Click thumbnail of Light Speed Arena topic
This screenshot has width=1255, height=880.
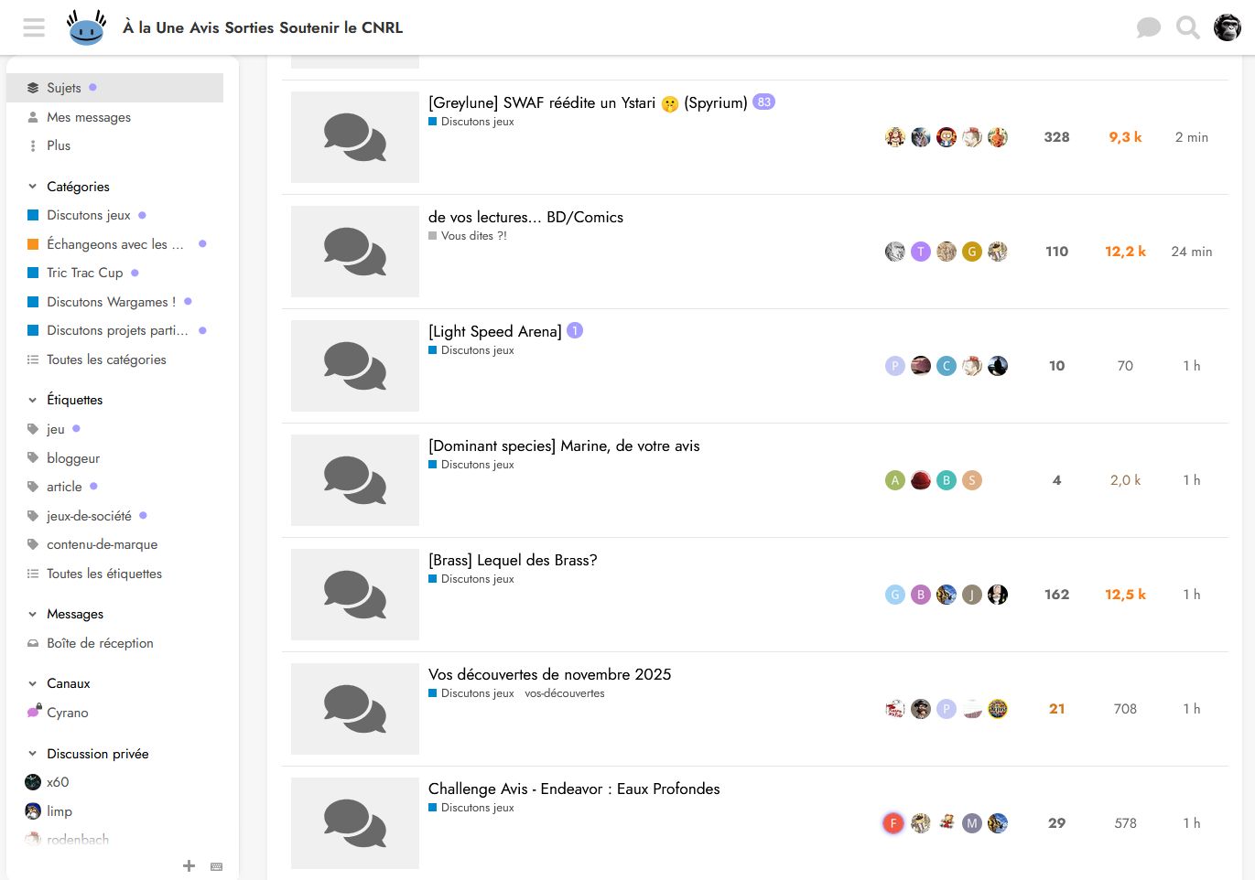[x=354, y=366]
